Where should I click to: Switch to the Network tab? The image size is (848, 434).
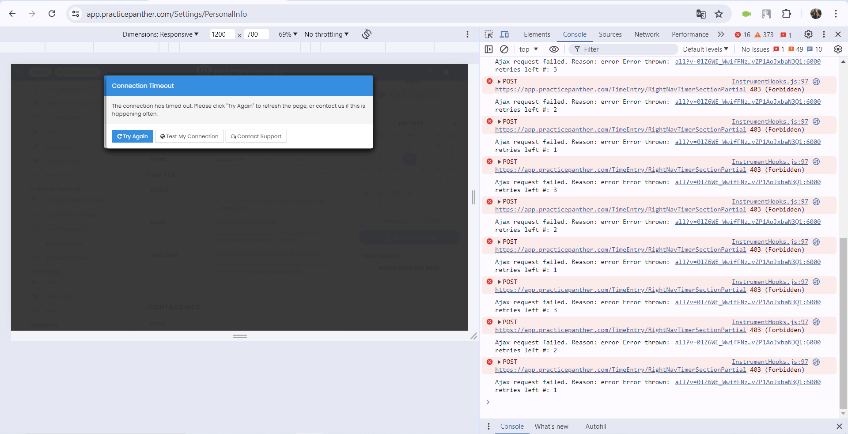647,34
